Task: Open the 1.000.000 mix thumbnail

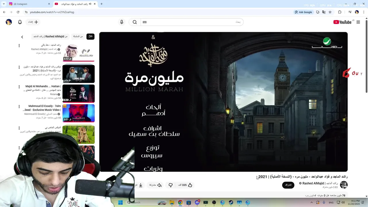Action: (x=78, y=74)
